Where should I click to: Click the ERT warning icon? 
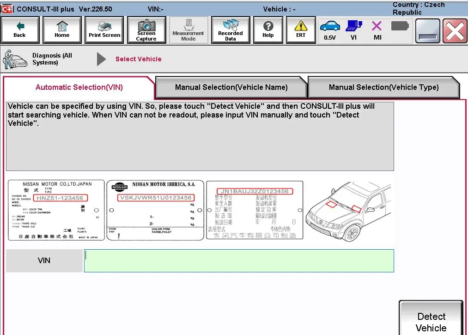(300, 30)
